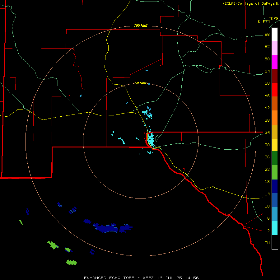280x280 pixels.
Task: Click the 50 legend value
Action: (267, 83)
